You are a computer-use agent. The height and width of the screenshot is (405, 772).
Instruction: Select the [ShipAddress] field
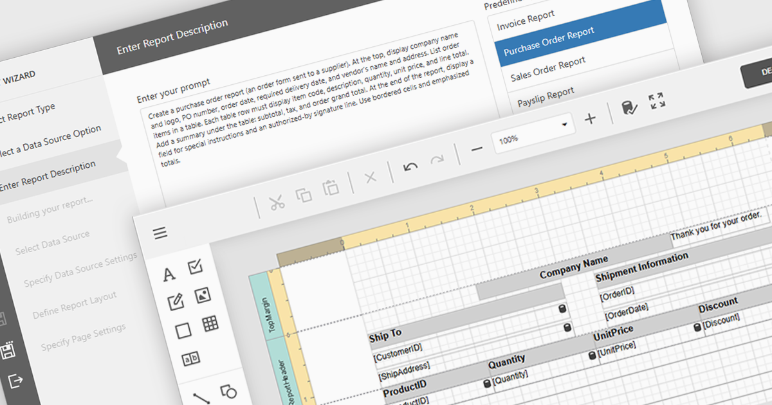[x=404, y=371]
